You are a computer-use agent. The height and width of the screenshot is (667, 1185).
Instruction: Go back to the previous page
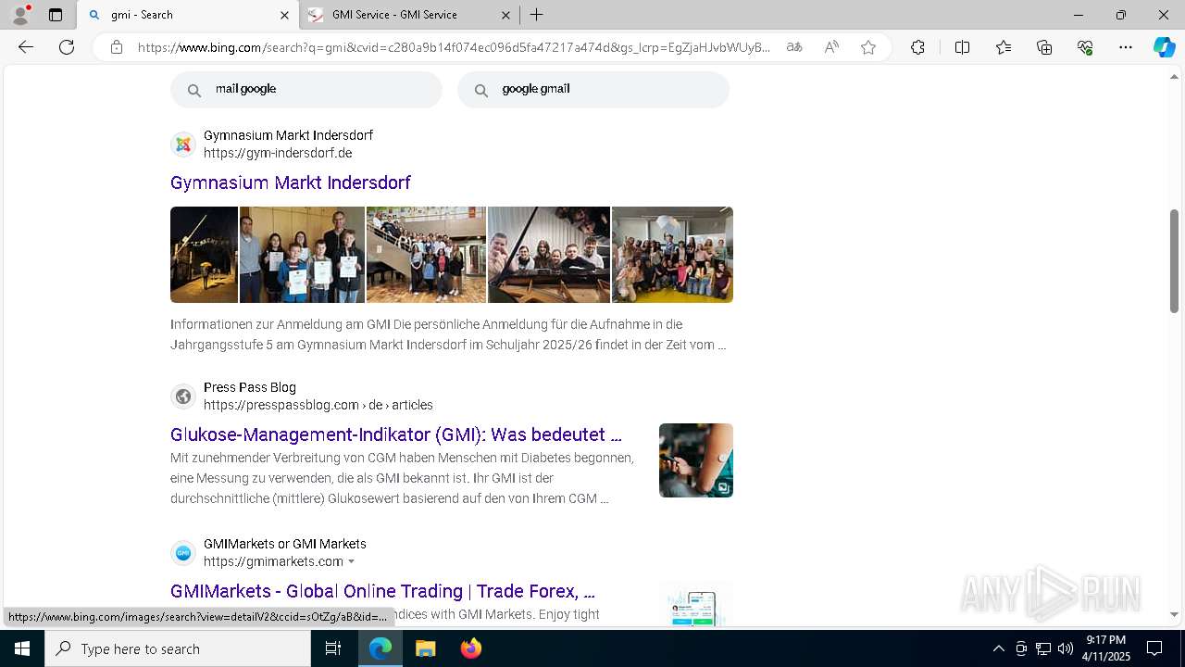26,47
